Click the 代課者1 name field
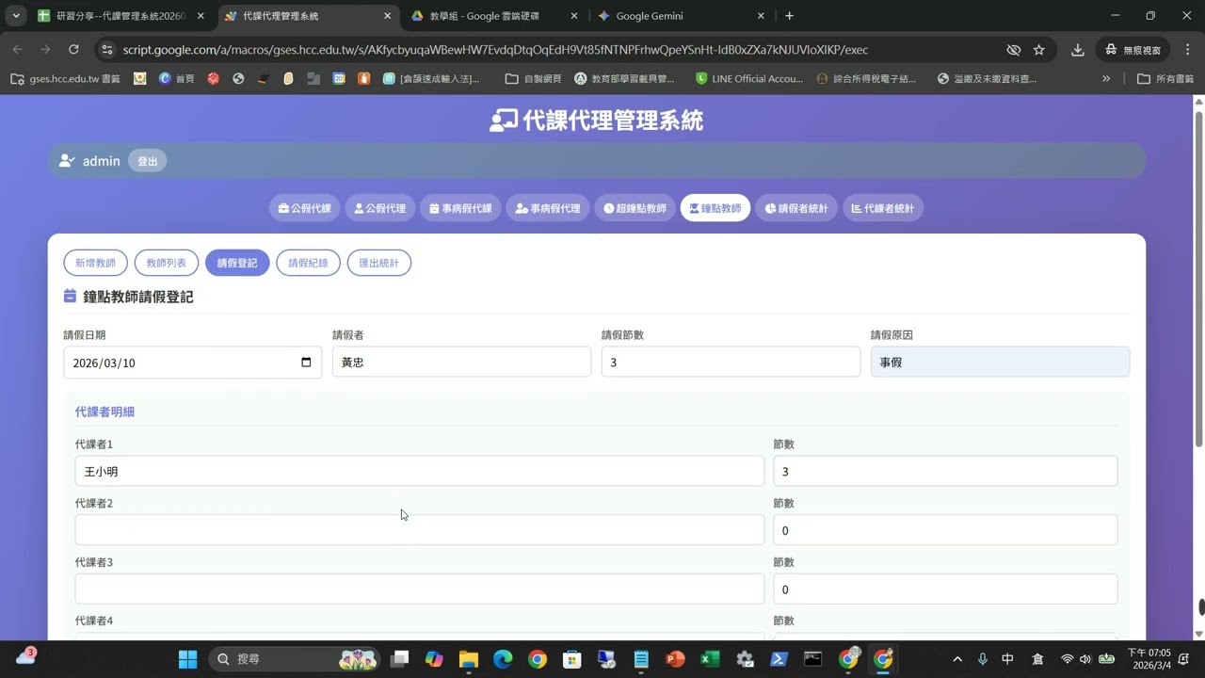Viewport: 1205px width, 678px height. pos(420,471)
